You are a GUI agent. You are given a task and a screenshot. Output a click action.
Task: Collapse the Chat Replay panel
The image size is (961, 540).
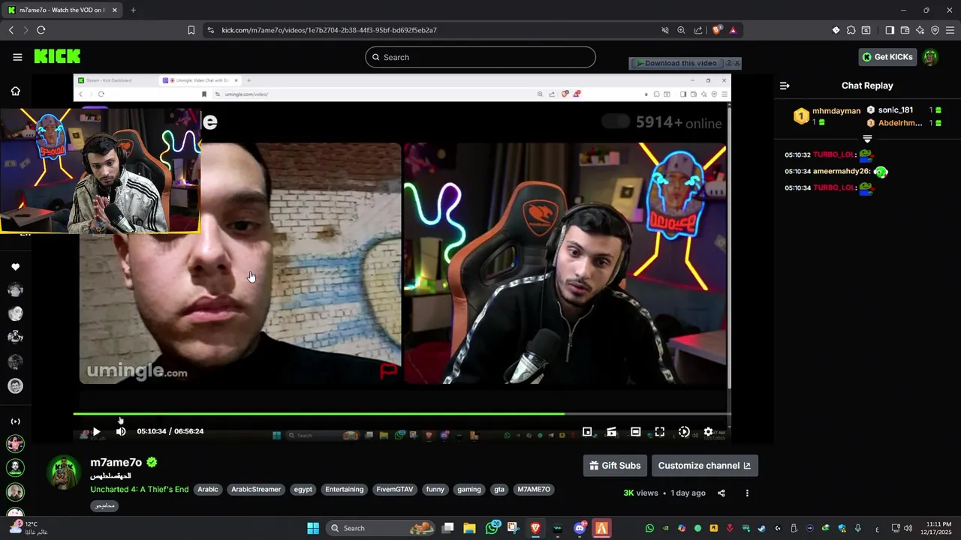785,85
